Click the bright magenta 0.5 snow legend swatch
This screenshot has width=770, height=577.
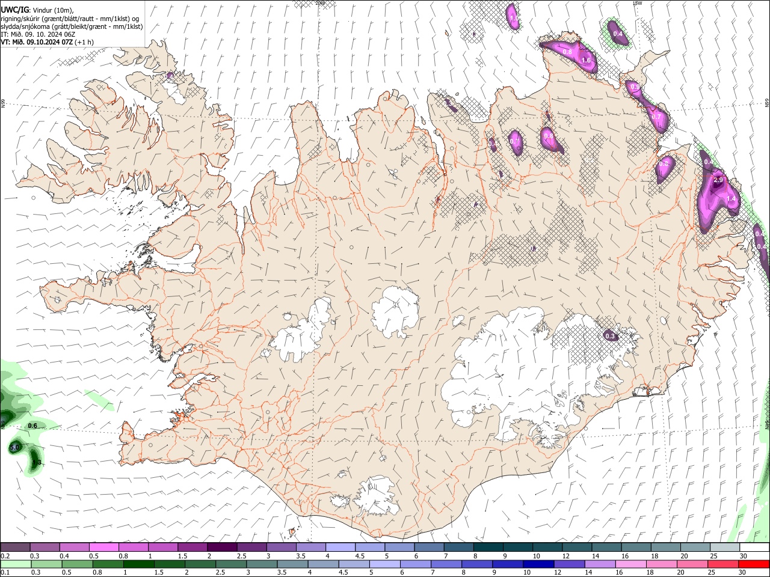pyautogui.click(x=104, y=547)
